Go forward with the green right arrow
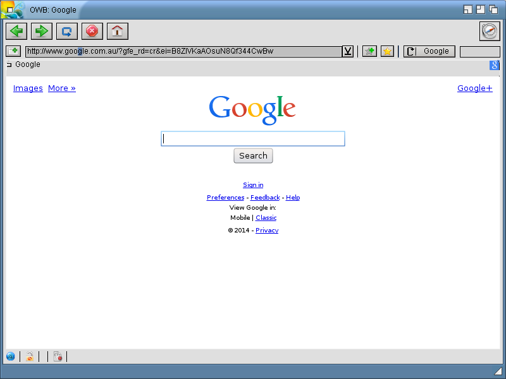Viewport: 506px width, 379px height. tap(42, 31)
